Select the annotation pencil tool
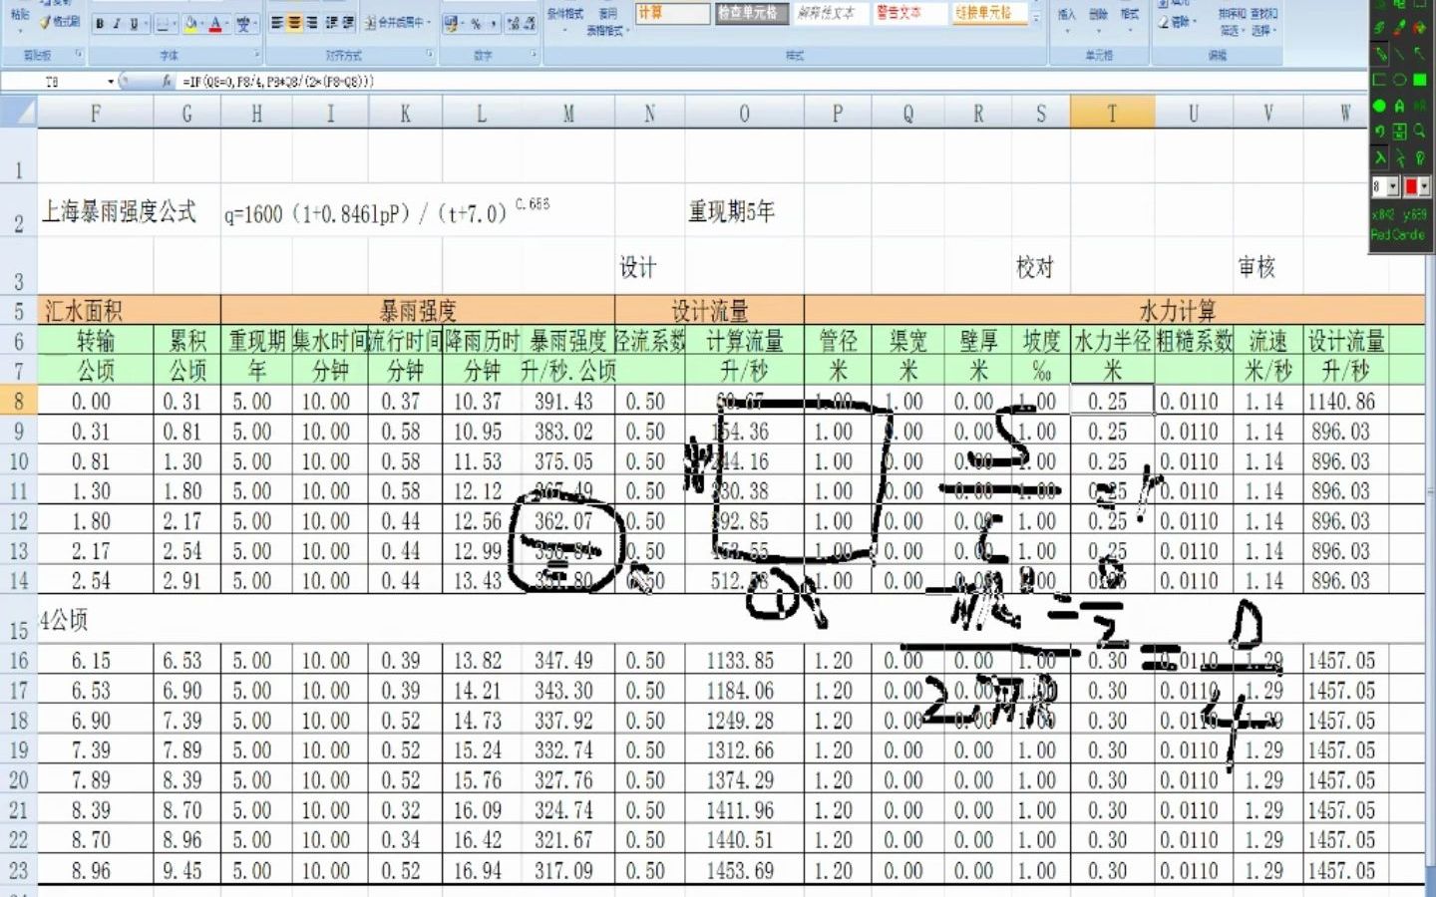The image size is (1436, 897). click(x=1379, y=54)
